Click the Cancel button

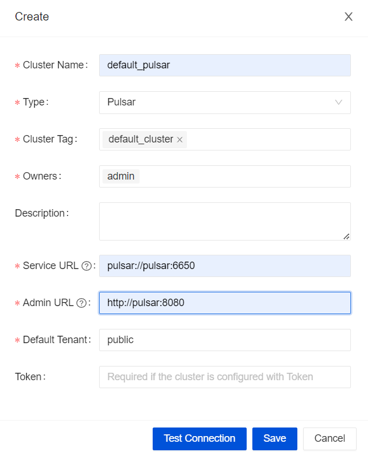tap(329, 438)
